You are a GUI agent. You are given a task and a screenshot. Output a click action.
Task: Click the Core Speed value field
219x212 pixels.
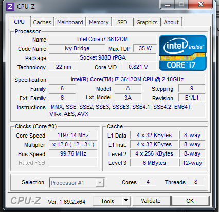click(73, 135)
